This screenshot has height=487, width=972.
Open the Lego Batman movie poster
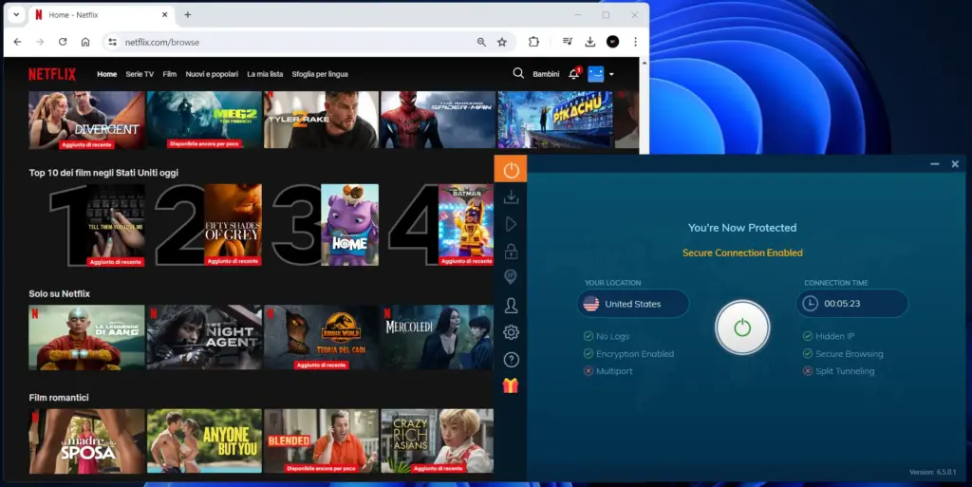click(466, 225)
